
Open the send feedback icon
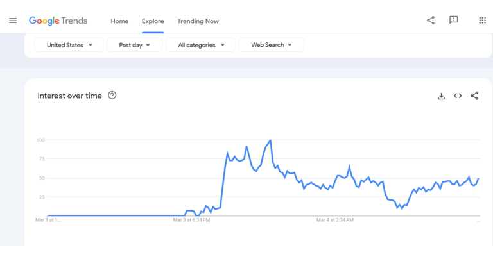[454, 21]
